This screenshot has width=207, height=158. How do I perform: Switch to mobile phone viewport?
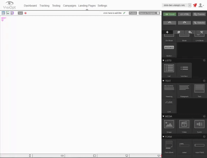[x=30, y=156]
